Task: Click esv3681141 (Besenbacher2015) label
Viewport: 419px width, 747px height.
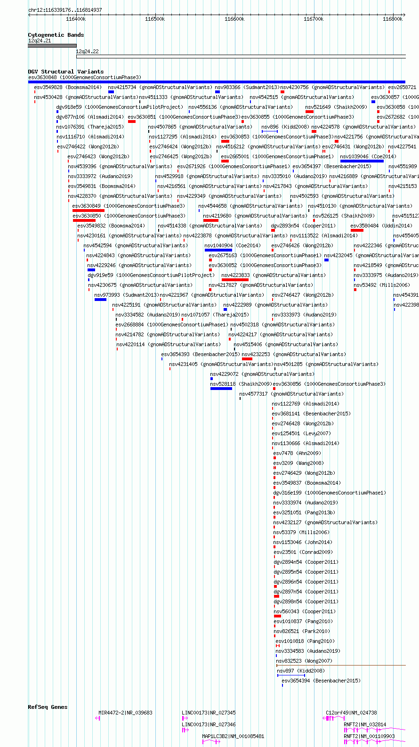Action: 312,414
